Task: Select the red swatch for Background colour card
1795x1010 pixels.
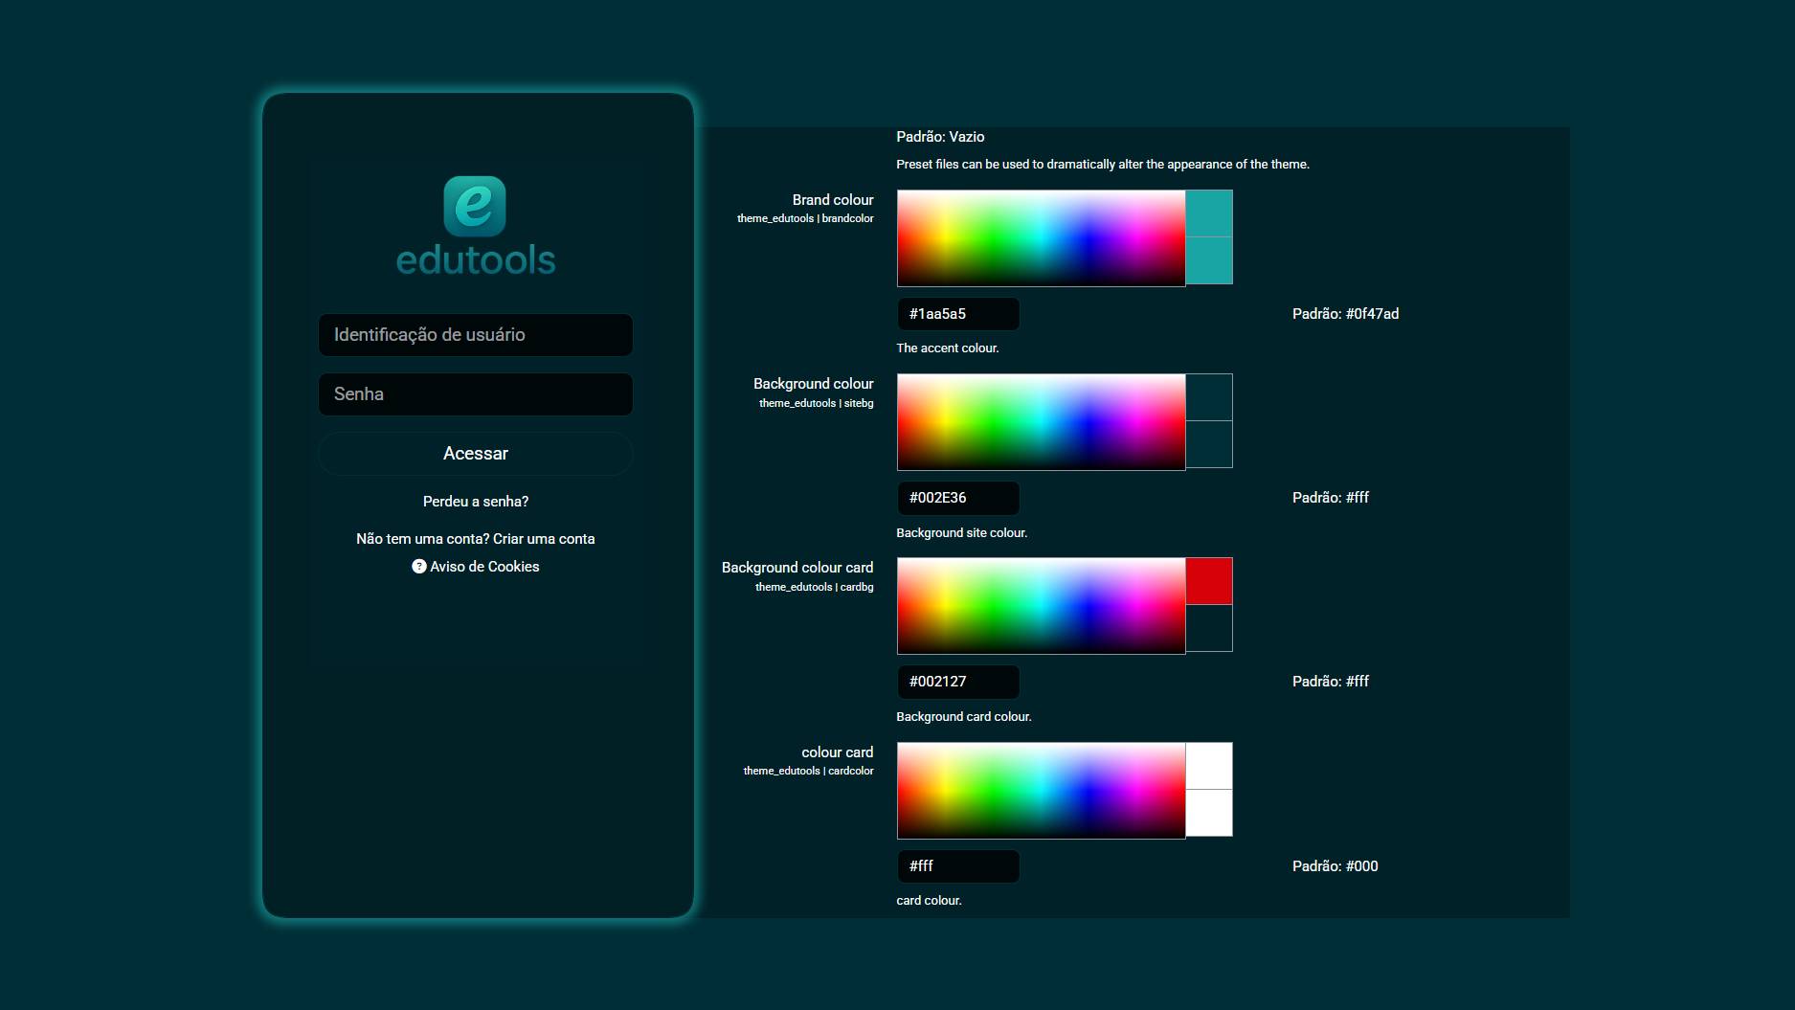Action: [x=1209, y=581]
